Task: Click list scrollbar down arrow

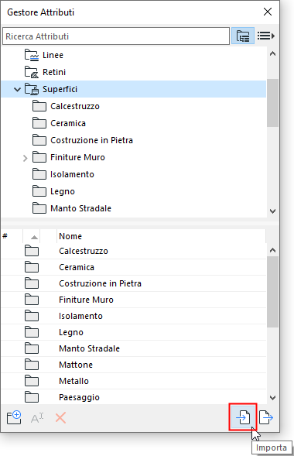Action: point(272,397)
